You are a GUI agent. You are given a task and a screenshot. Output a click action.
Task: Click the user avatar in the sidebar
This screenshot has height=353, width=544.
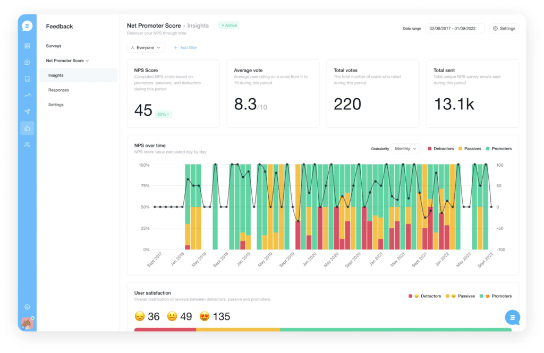click(27, 323)
